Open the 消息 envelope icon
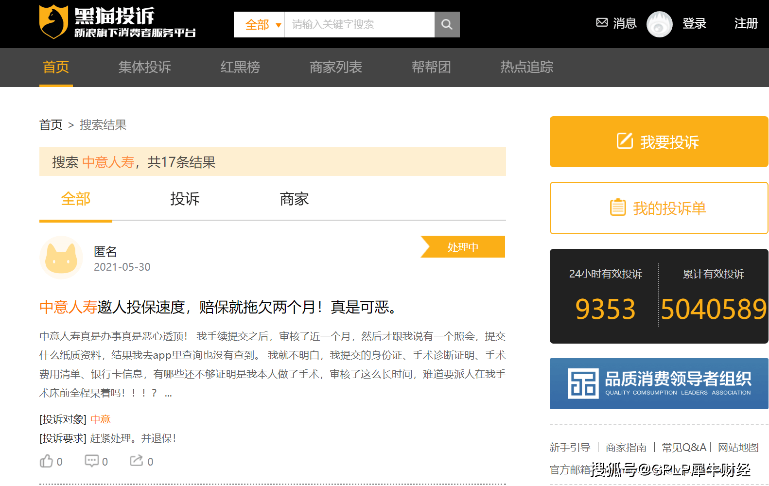769x486 pixels. pos(602,22)
